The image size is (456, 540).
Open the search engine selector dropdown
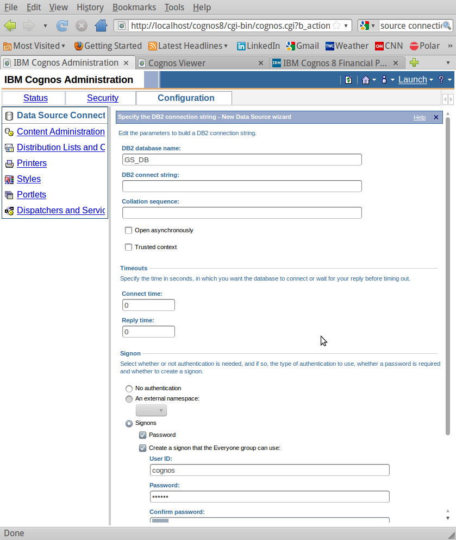[373, 26]
